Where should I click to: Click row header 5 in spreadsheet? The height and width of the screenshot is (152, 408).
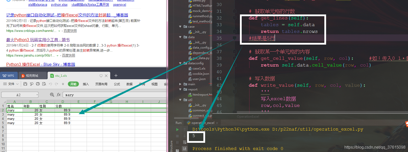[x=3, y=123]
